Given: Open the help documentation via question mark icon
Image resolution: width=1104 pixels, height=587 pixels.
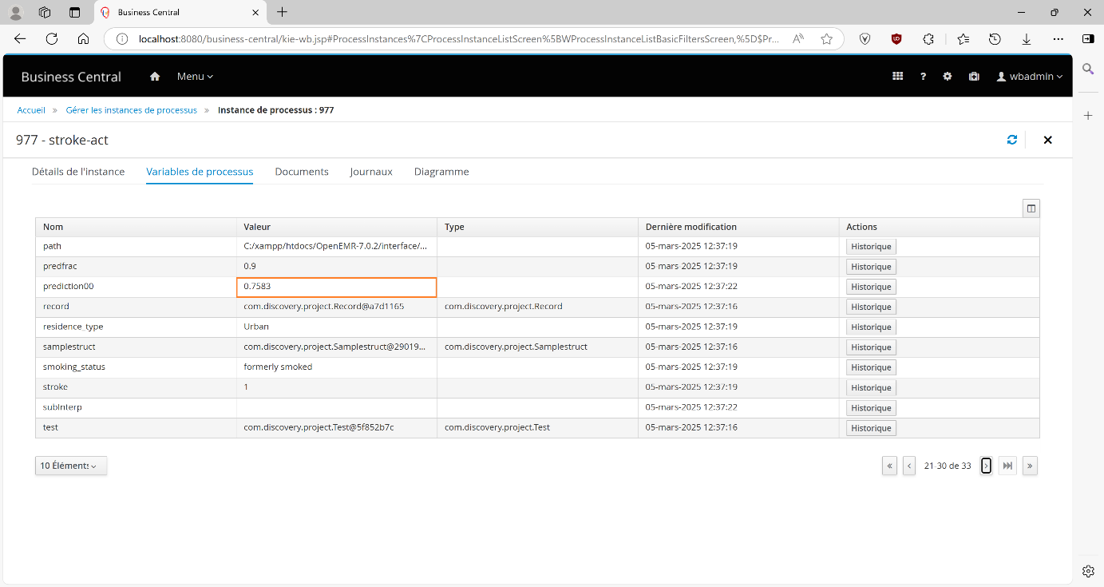Looking at the screenshot, I should [923, 76].
